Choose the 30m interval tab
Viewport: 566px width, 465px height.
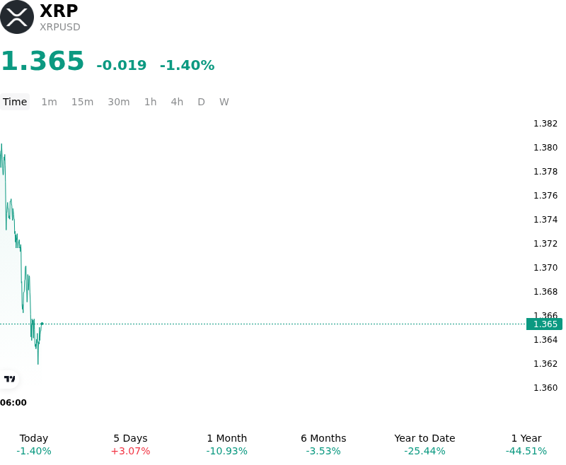tap(119, 102)
